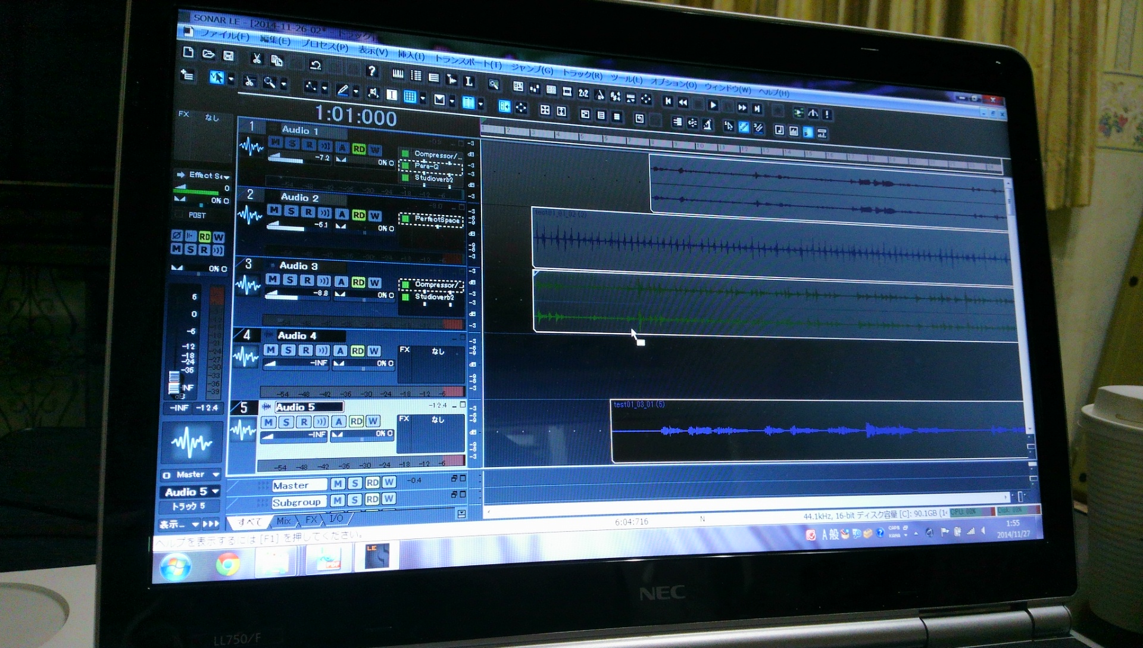Click the Undo arrow icon
The image size is (1143, 648).
pyautogui.click(x=316, y=64)
